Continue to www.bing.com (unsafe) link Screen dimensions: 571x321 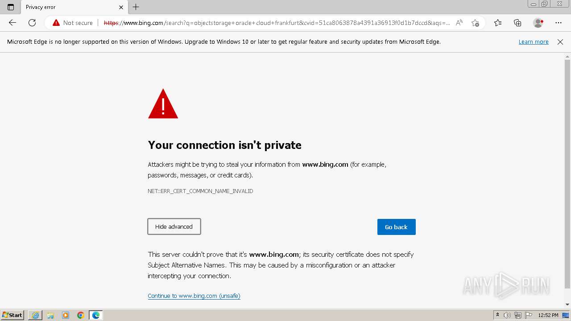[x=194, y=296]
